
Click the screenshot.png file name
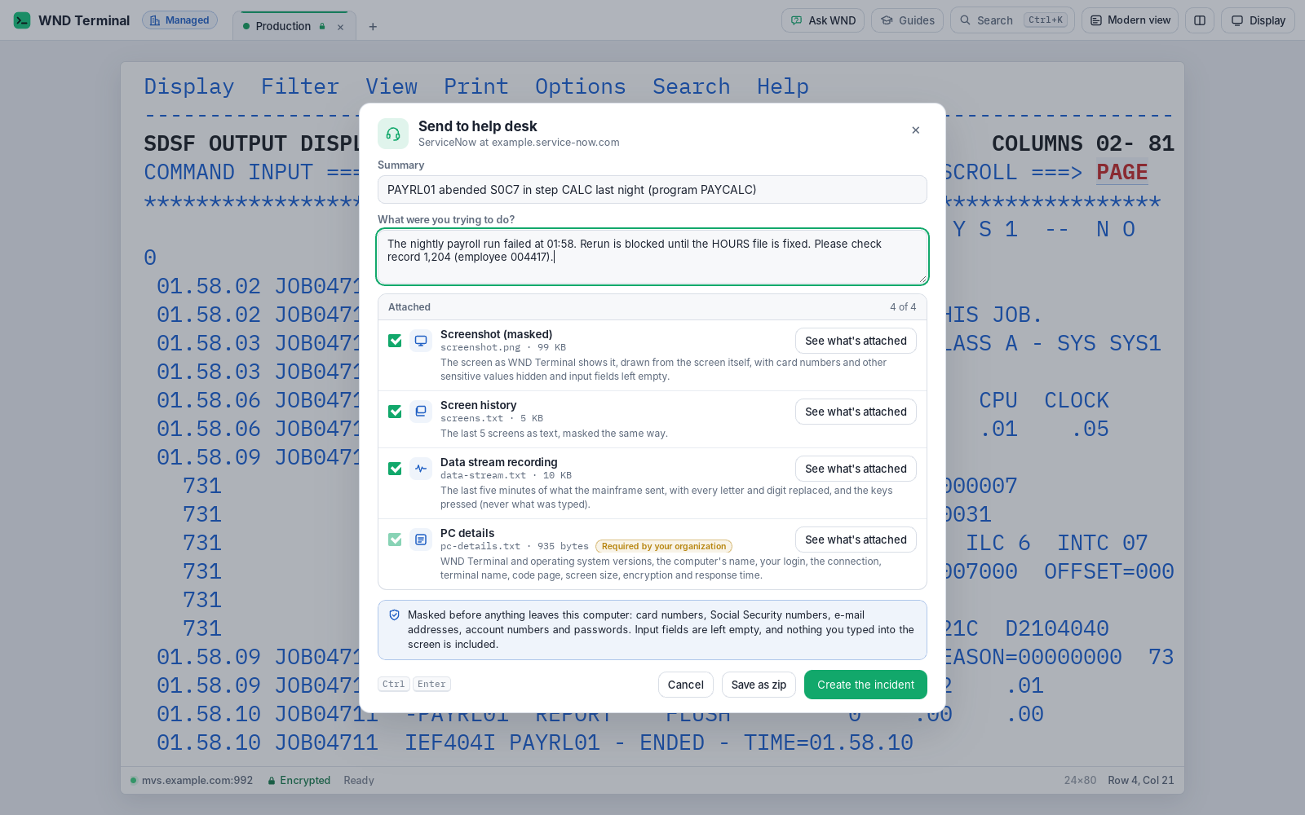[480, 347]
